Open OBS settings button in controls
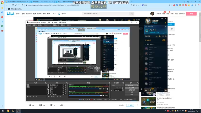 132,92
